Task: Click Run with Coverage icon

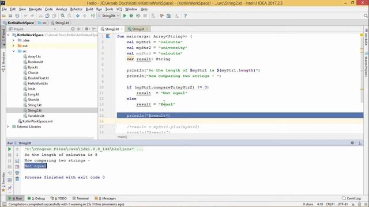Action: coord(138,16)
